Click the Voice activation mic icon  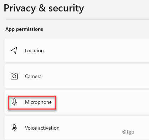point(14,128)
